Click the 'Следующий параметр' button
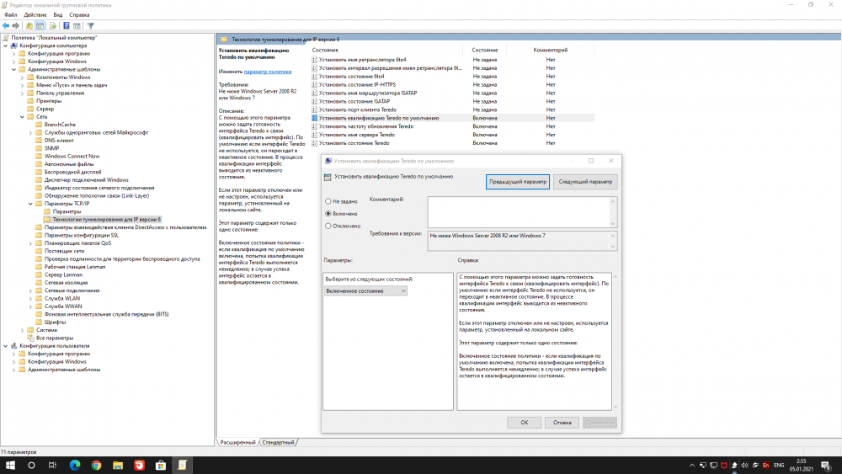This screenshot has width=842, height=474. pyautogui.click(x=585, y=182)
